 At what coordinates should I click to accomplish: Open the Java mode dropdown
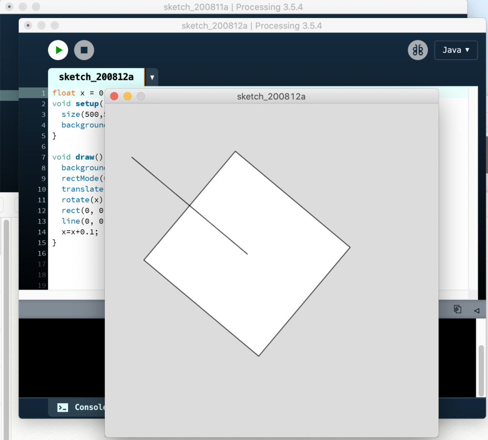click(456, 50)
